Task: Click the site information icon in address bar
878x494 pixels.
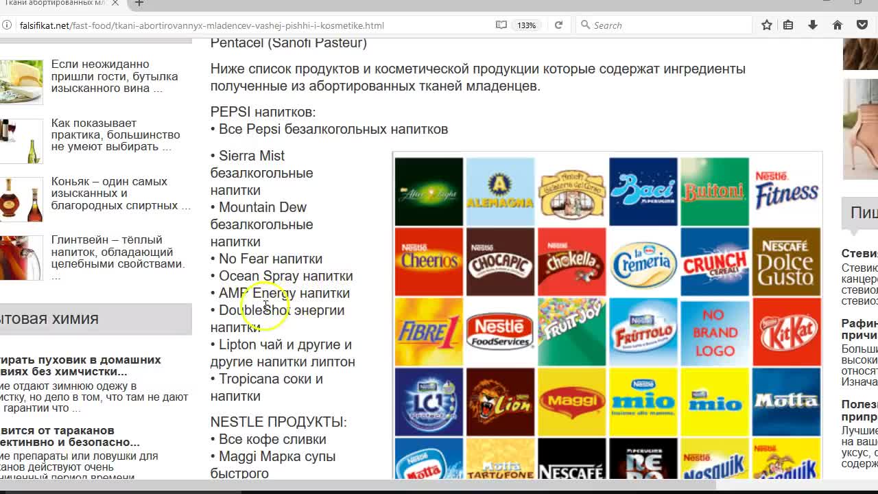Action: pyautogui.click(x=6, y=25)
